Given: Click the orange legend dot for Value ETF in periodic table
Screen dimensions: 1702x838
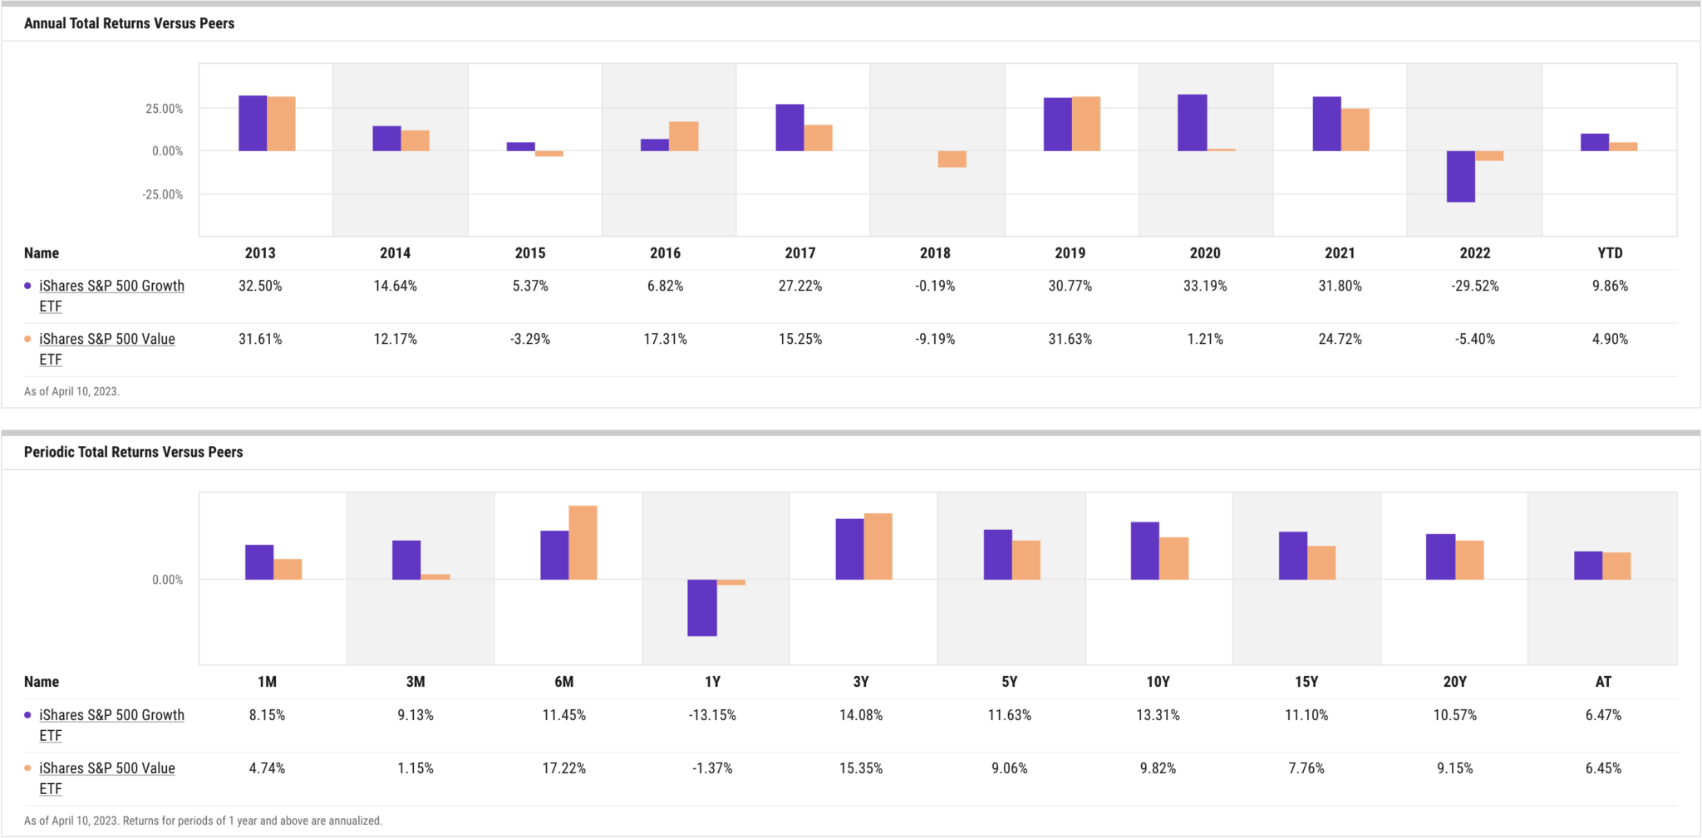Looking at the screenshot, I should (27, 768).
